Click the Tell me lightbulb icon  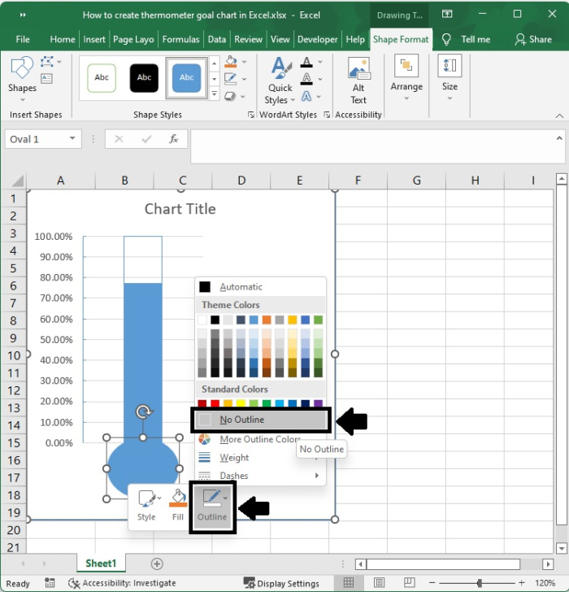tap(446, 39)
